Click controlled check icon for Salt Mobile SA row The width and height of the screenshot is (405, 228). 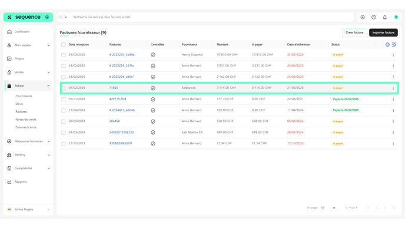click(153, 133)
